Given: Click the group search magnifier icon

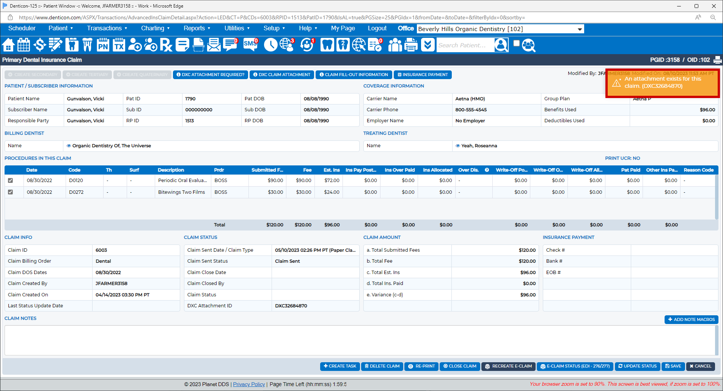Looking at the screenshot, I should pos(528,45).
